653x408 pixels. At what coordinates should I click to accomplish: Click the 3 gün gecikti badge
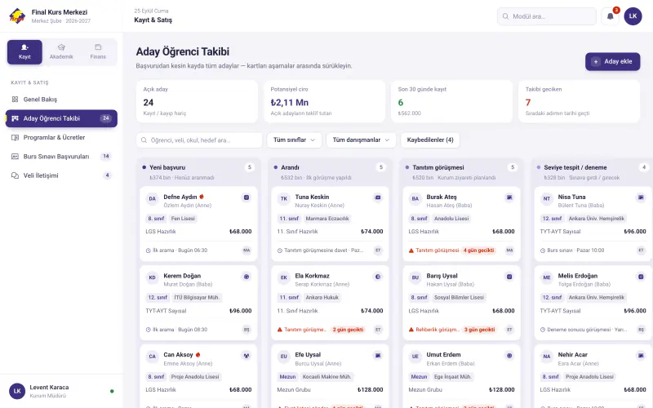tap(479, 330)
